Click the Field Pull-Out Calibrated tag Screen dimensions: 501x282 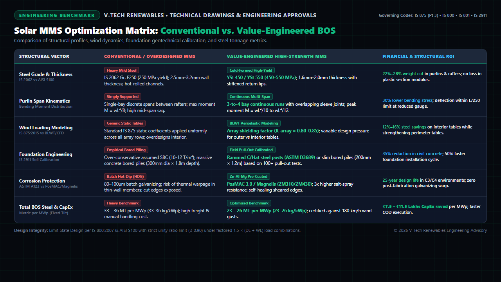coord(252,150)
